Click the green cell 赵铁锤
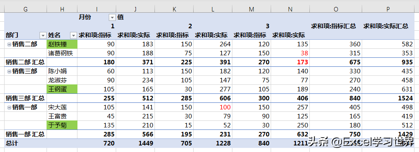The width and height of the screenshot is (419, 152). 62,44
